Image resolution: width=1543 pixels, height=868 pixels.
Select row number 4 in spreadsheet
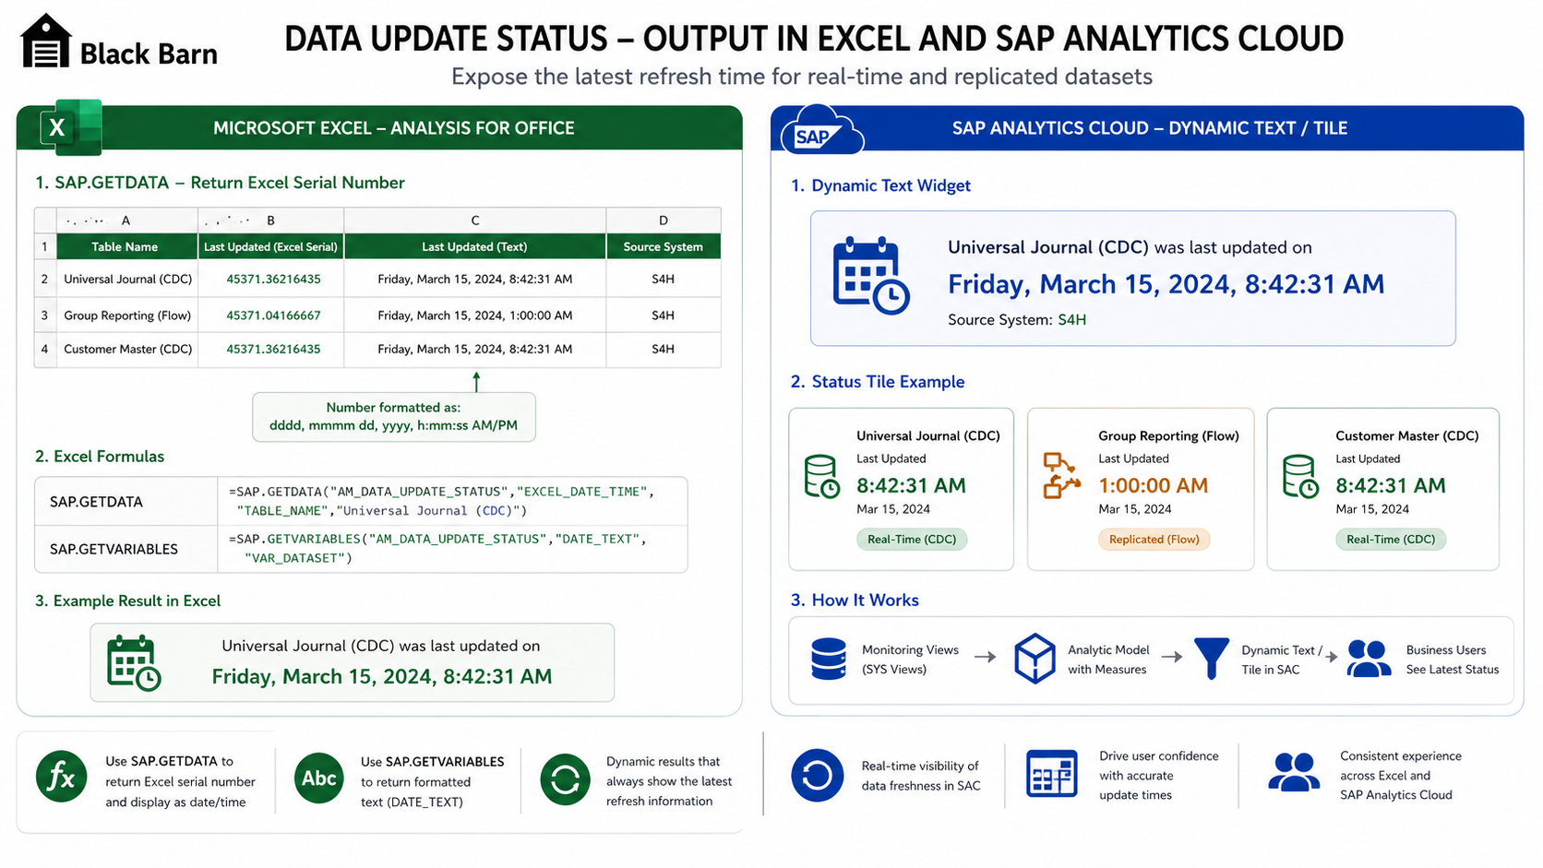tap(44, 349)
